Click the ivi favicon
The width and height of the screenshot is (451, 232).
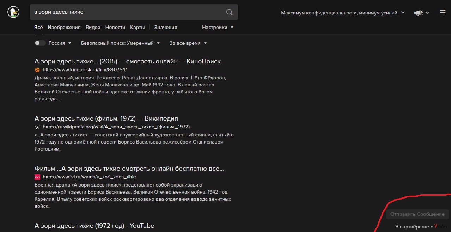[37, 177]
